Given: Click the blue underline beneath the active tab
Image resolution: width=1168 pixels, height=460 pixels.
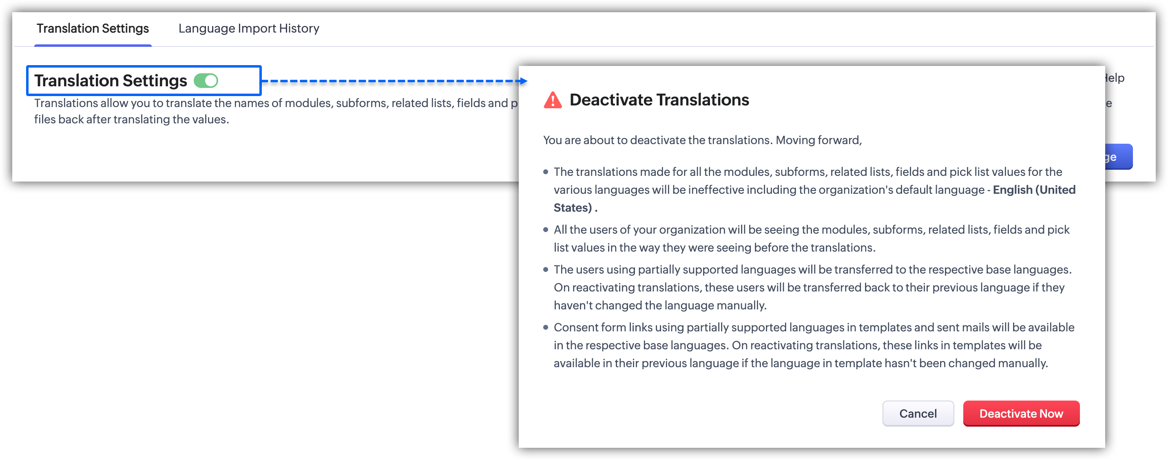Looking at the screenshot, I should point(93,45).
